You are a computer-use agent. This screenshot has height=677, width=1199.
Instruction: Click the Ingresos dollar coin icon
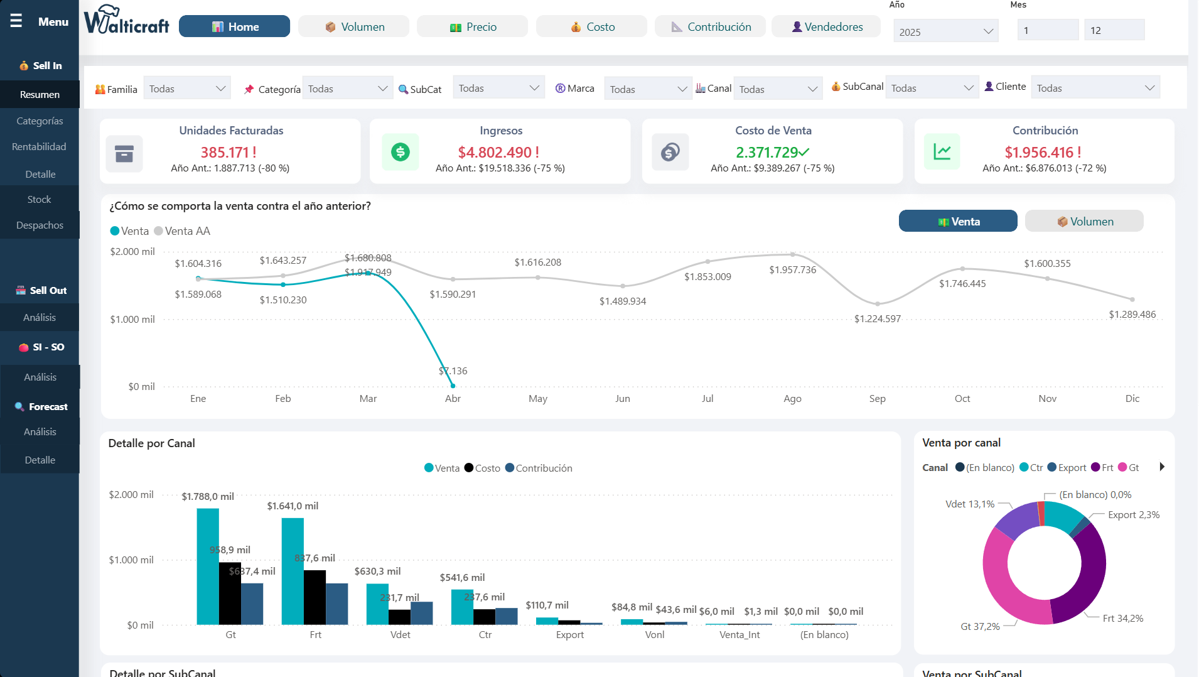point(401,151)
